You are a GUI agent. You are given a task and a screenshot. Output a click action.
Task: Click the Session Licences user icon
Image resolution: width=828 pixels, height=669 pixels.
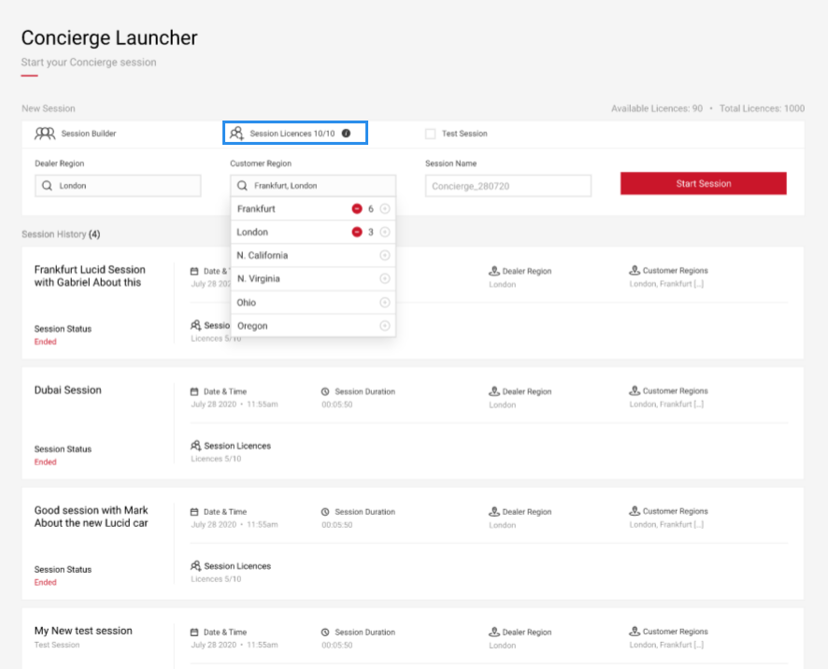pyautogui.click(x=236, y=134)
